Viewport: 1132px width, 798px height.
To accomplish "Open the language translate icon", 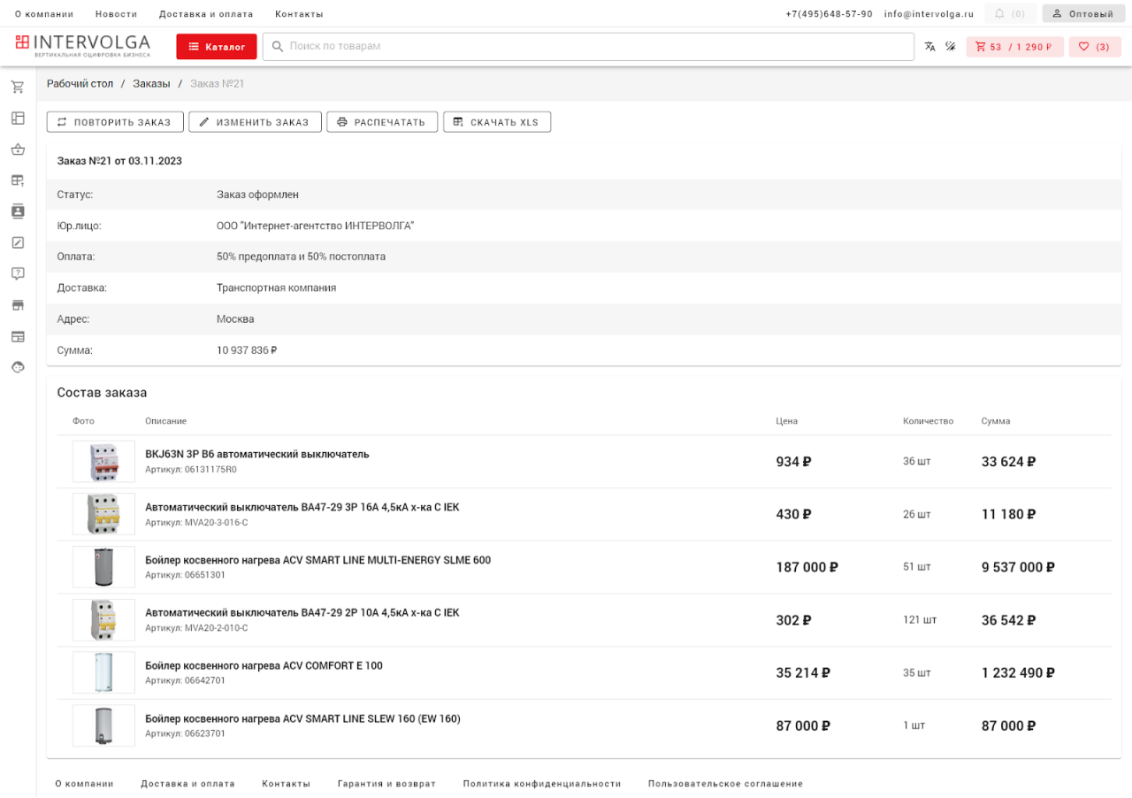I will [929, 47].
